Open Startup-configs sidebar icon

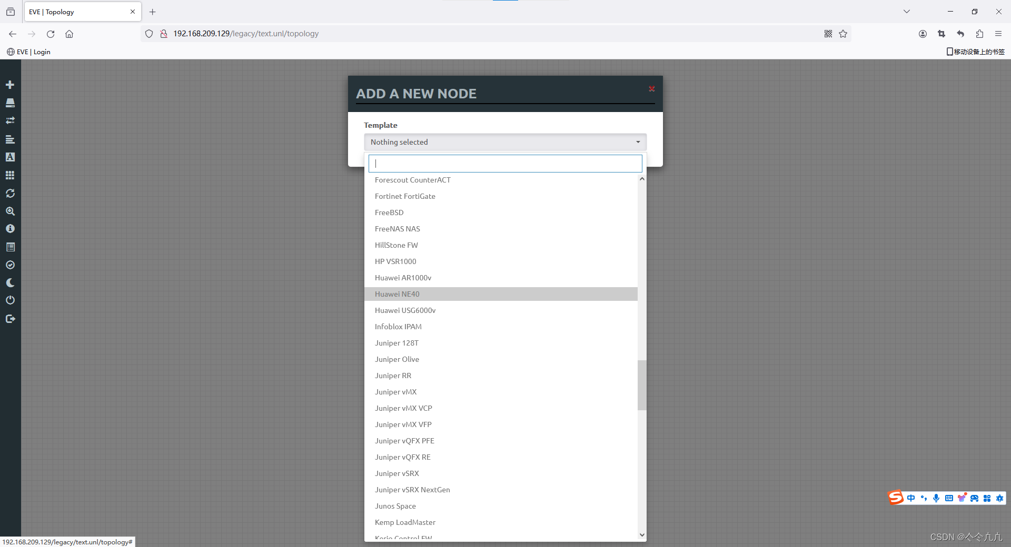(x=10, y=139)
